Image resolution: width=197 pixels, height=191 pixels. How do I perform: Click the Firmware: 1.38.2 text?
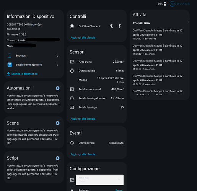click(16, 34)
